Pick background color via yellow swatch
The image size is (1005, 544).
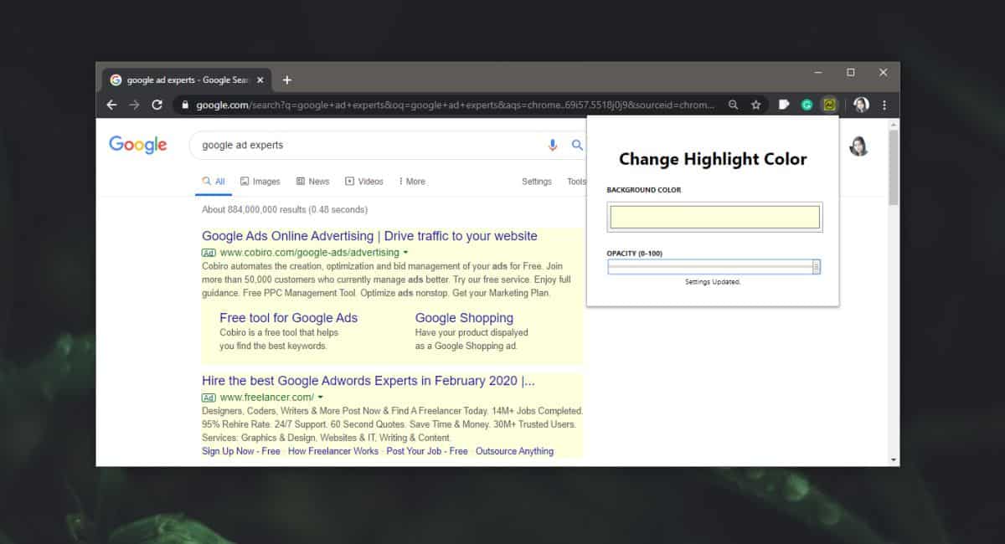[714, 217]
